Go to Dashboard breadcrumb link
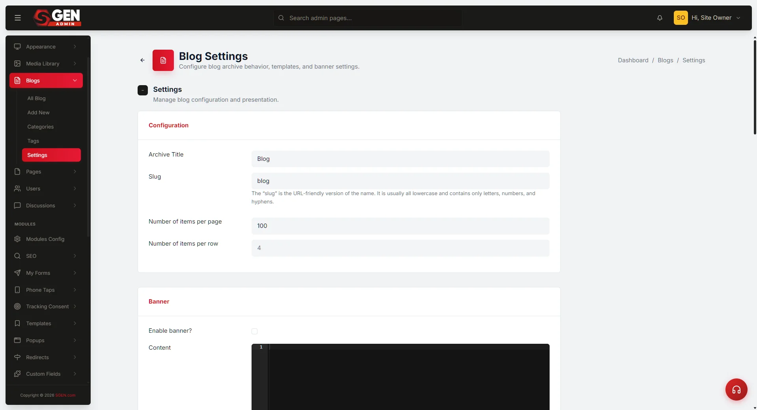The width and height of the screenshot is (757, 410). pos(633,60)
